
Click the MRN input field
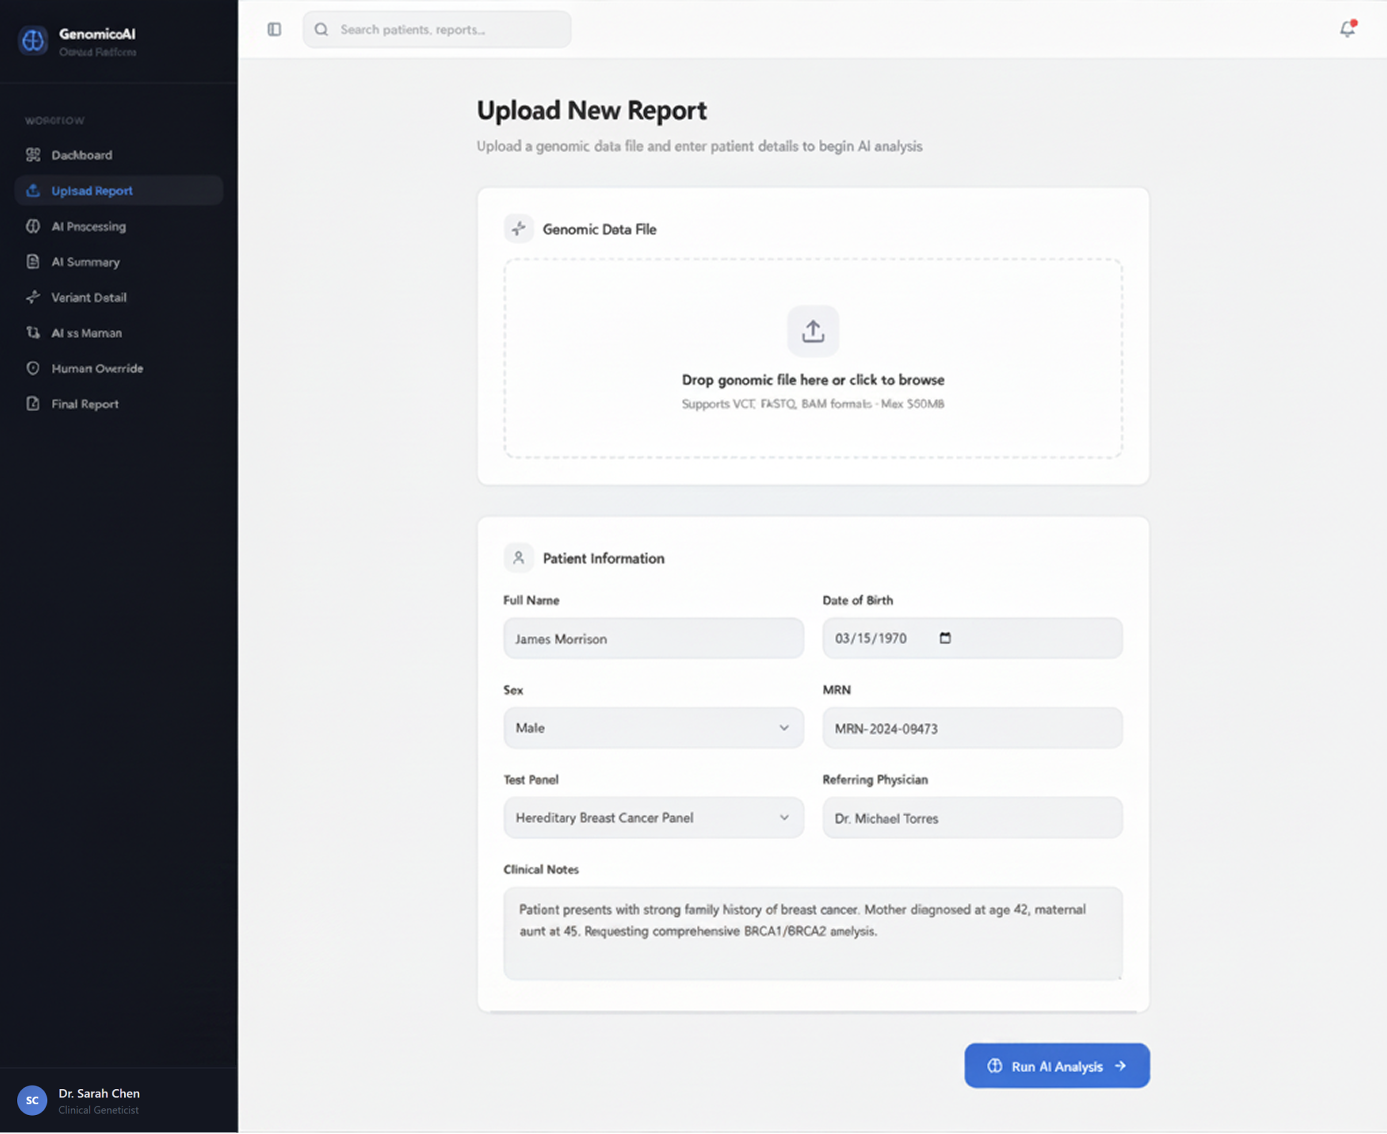click(972, 727)
